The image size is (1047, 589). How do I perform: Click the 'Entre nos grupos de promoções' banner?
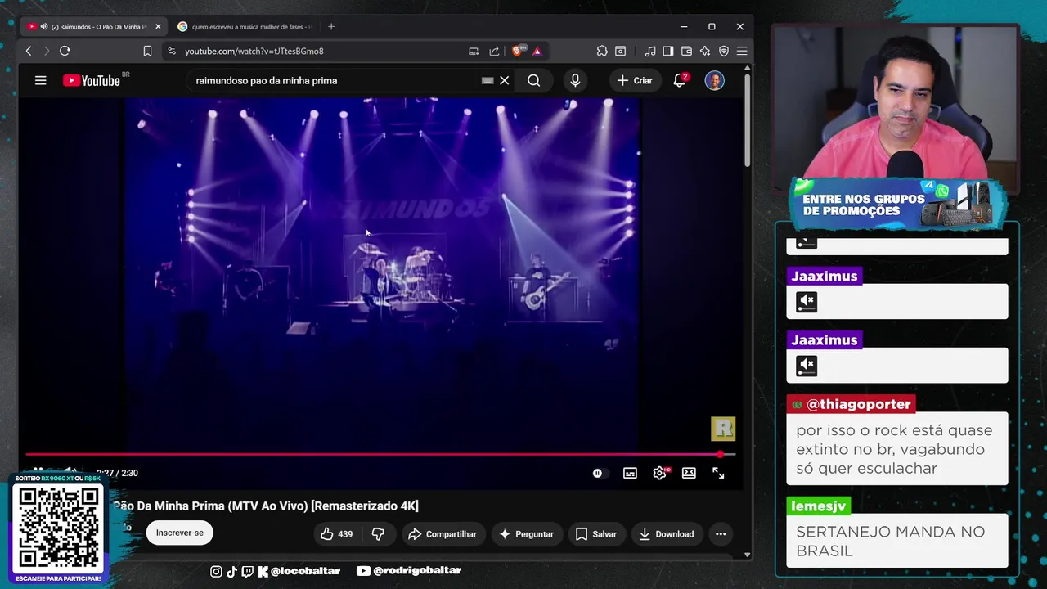point(897,203)
